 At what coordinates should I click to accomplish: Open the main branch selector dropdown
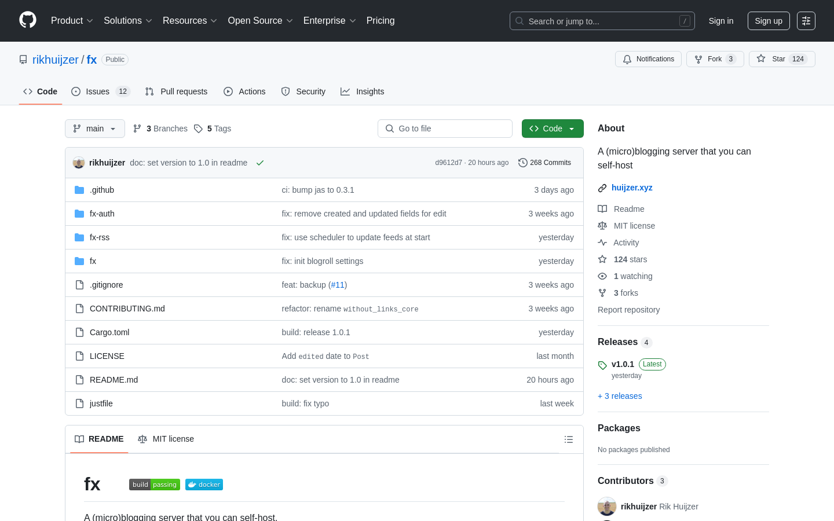click(95, 129)
